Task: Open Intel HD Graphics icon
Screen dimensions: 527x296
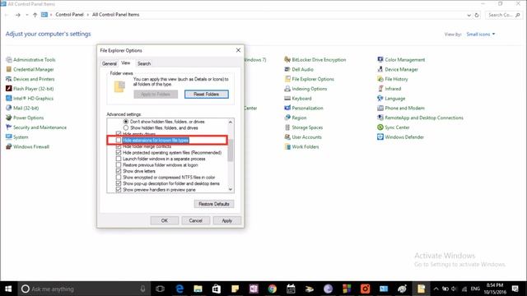Action: [9, 99]
